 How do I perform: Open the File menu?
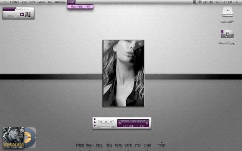click(24, 2)
